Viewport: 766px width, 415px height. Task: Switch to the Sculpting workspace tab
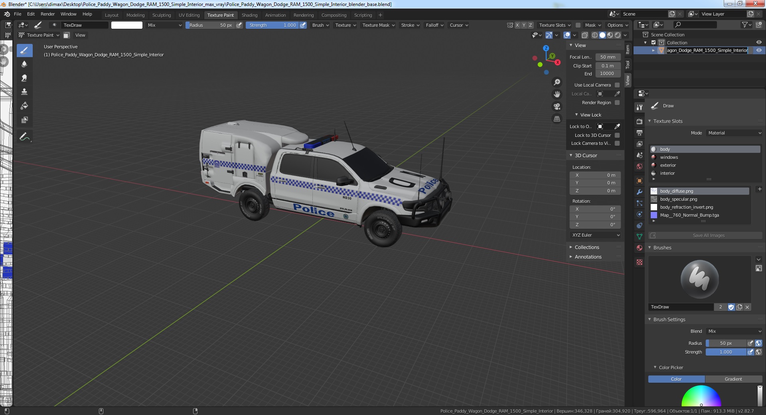tap(162, 15)
